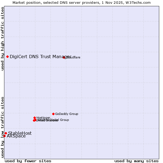The height and width of the screenshot is (163, 163).
Task: Select the GoDaddy Group red dot
Action: point(53,114)
